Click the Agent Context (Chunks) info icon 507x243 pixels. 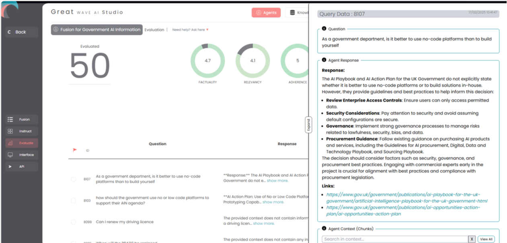tap(324, 229)
